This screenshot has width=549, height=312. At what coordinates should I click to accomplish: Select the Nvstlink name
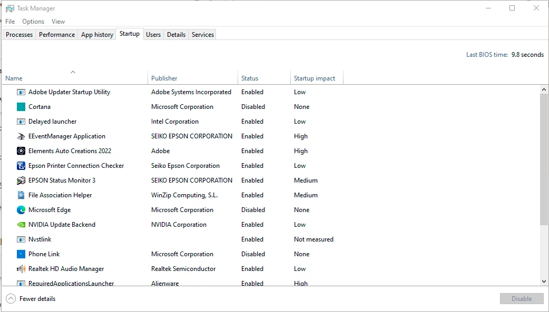40,239
